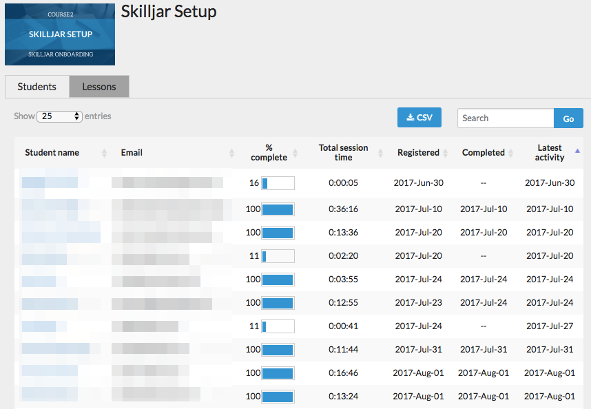Sort by the Email column sort arrows
This screenshot has height=409, width=591.
pos(232,153)
